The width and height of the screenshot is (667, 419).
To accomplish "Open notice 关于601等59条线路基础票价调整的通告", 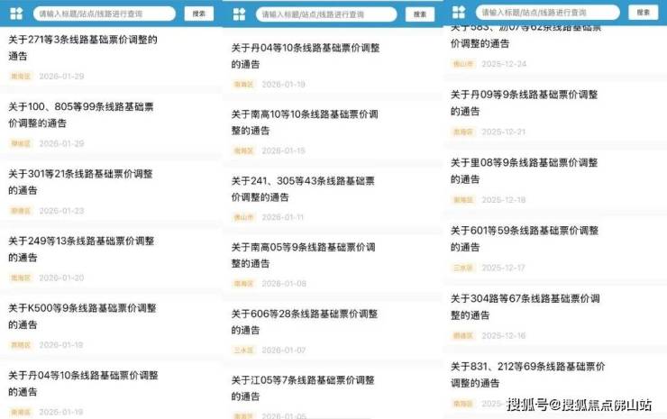I will 525,239.
